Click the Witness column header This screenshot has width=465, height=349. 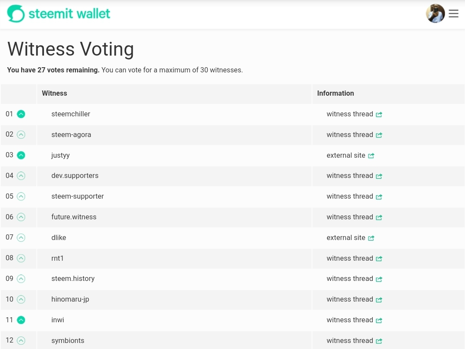click(x=54, y=93)
